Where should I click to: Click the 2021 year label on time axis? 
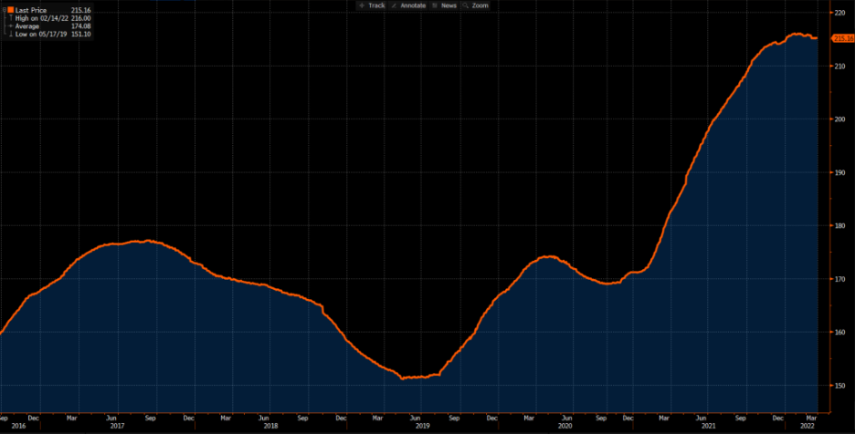(x=708, y=426)
